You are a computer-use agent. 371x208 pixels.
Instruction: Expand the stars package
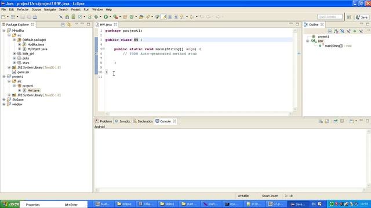point(14,63)
